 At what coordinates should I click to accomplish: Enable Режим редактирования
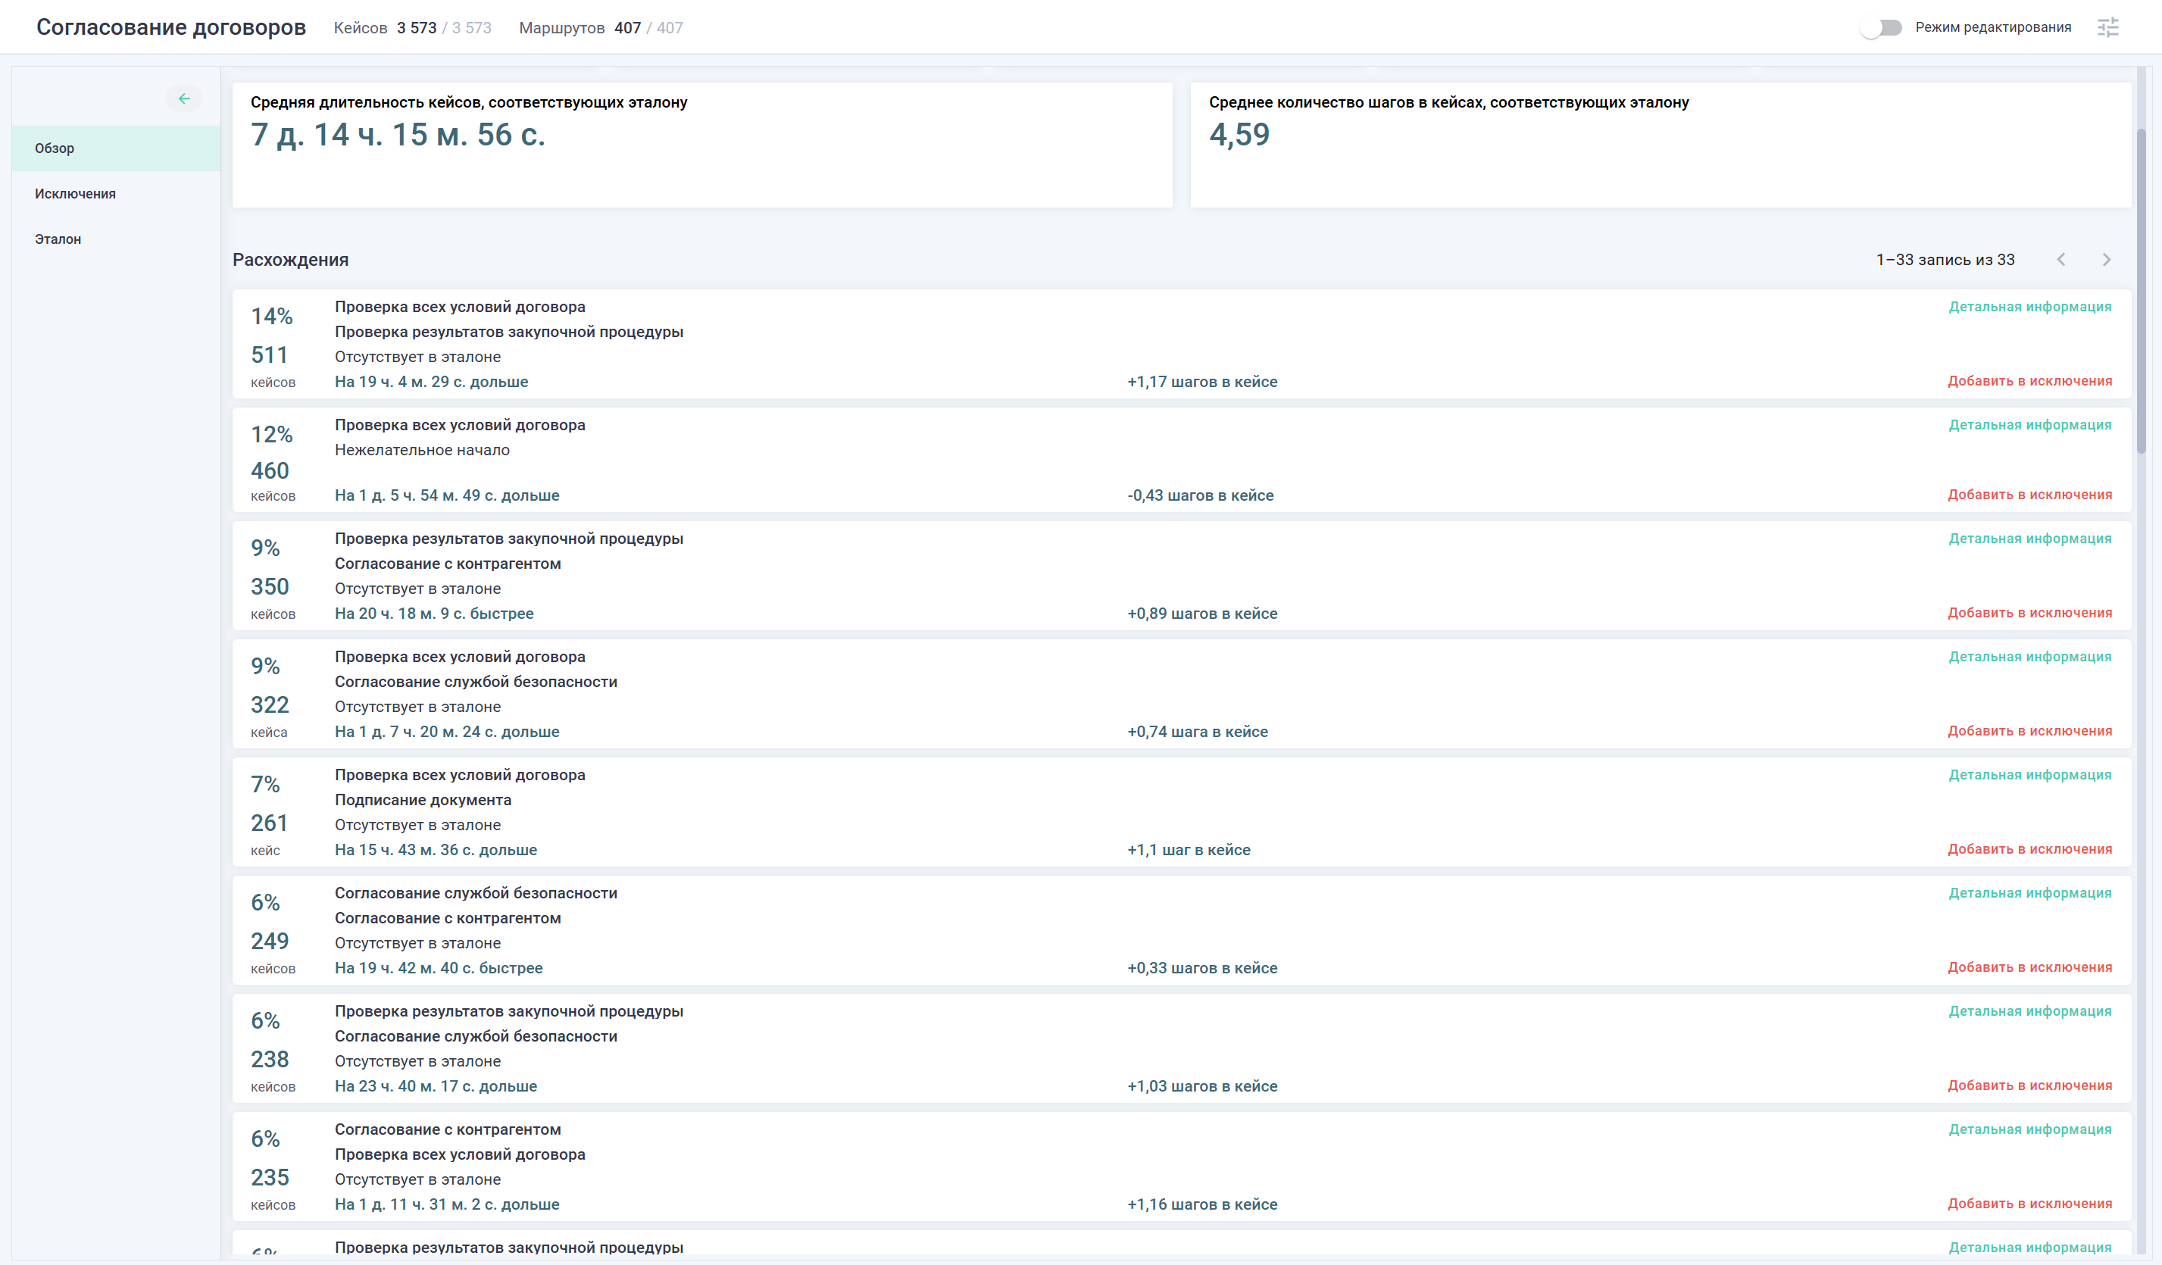(x=1883, y=27)
